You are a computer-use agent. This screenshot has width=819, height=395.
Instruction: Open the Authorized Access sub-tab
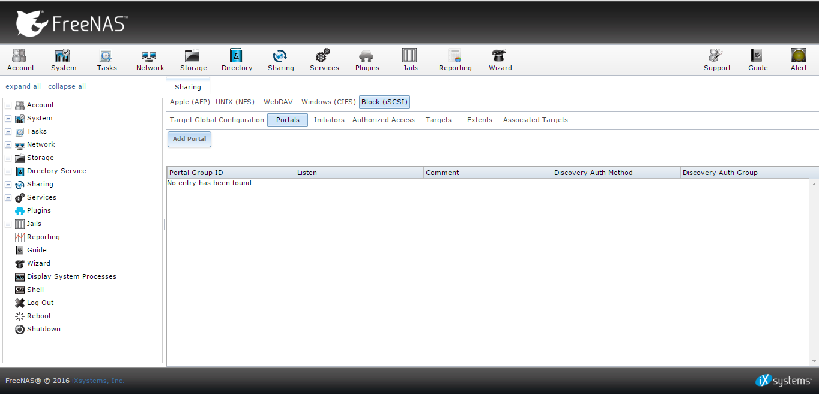pos(383,120)
